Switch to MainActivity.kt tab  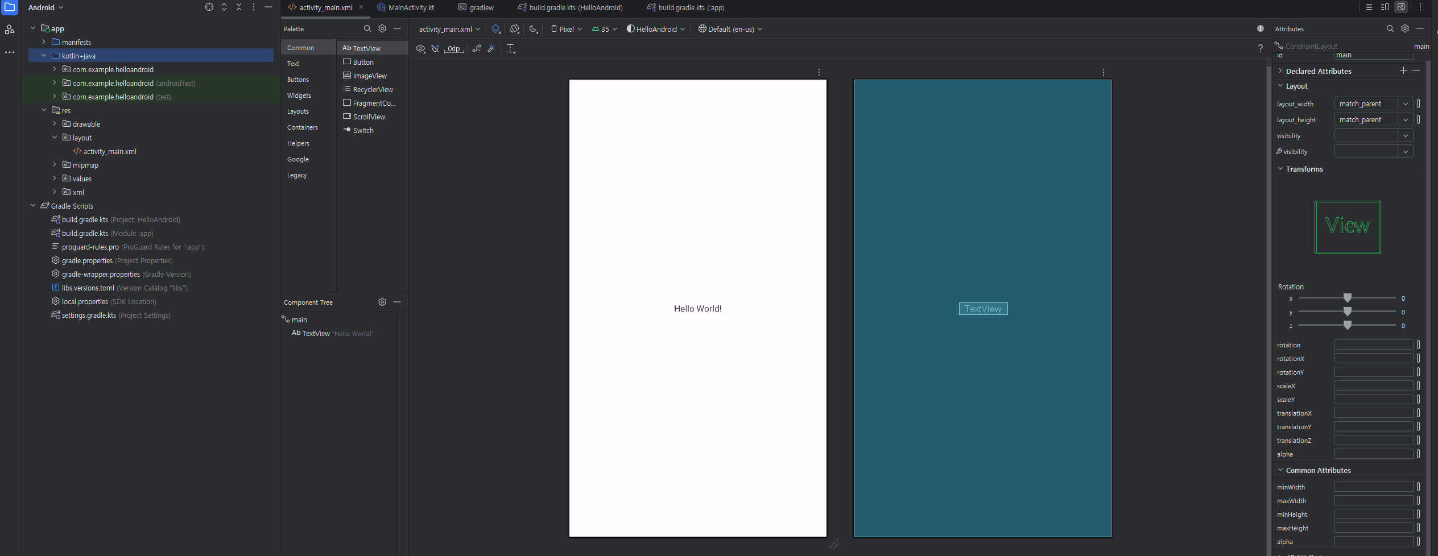coord(406,7)
